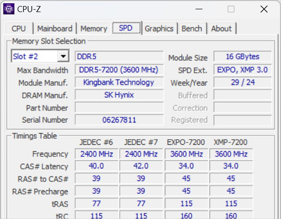Click the Max Bandwidth label
The image size is (281, 219).
pyautogui.click(x=43, y=70)
